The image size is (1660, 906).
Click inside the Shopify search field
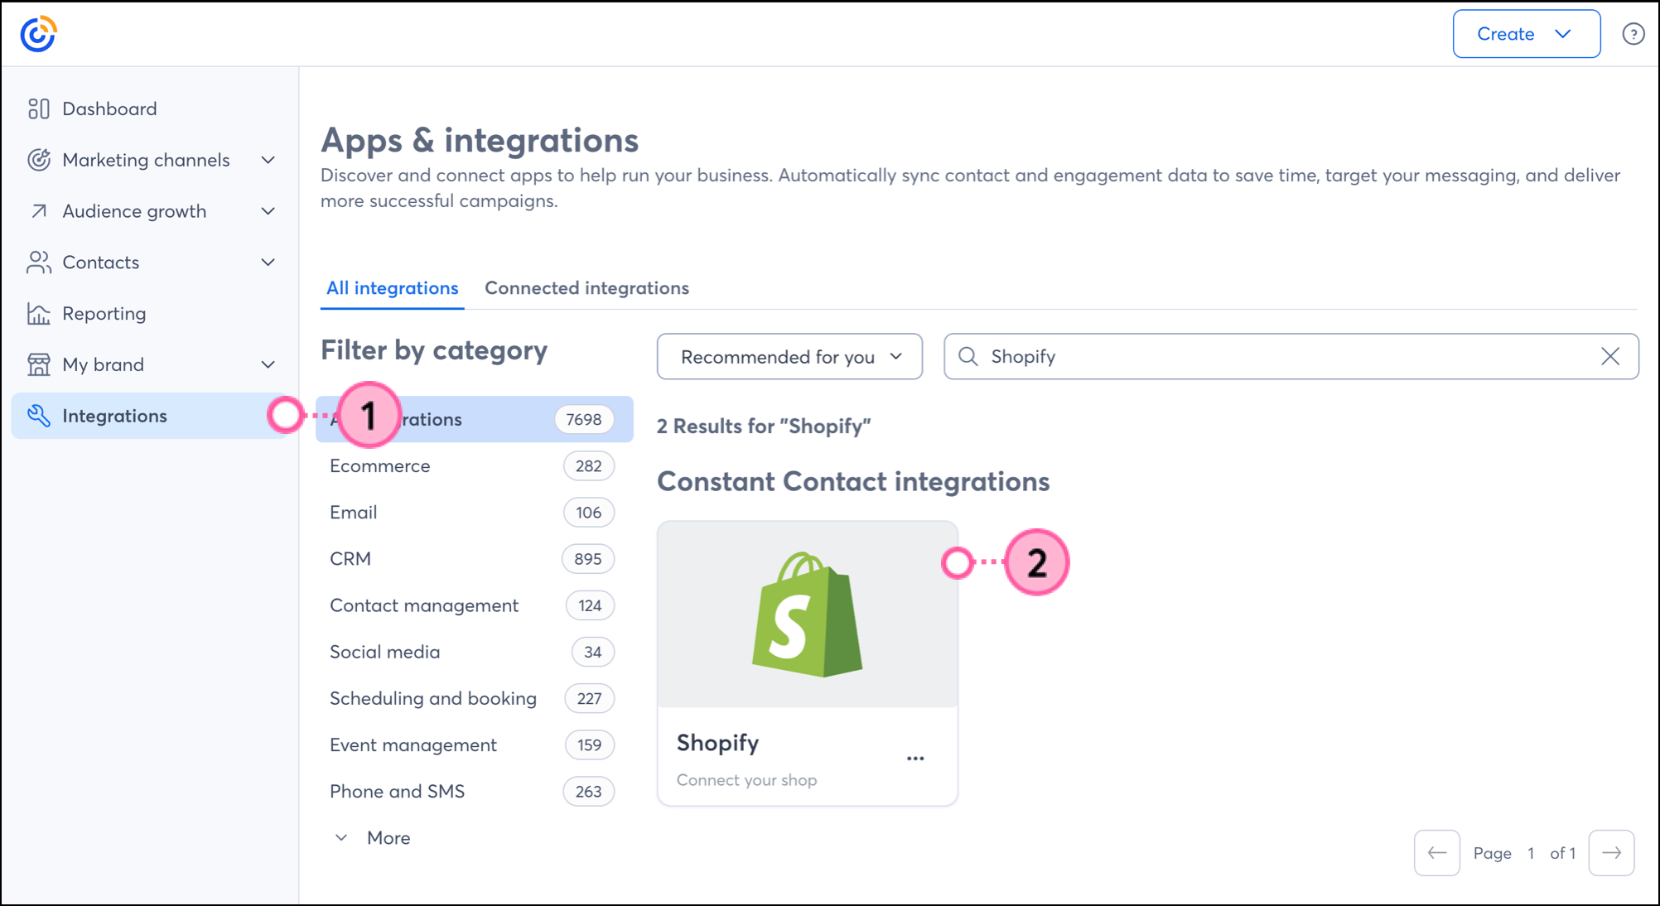(1291, 357)
